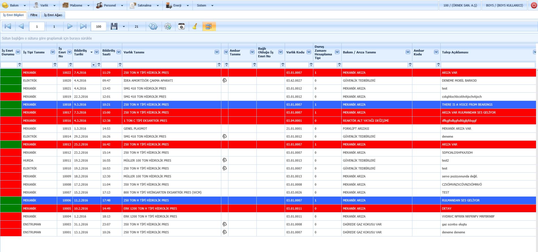The width and height of the screenshot is (538, 252).
Task: Open the Malzeme menu
Action: coord(76,5)
